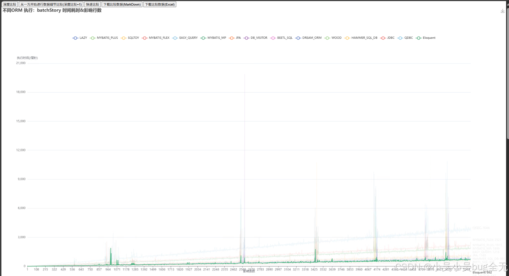Click the x-axis label 2034
The height and width of the screenshot is (276, 509).
tap(198, 269)
